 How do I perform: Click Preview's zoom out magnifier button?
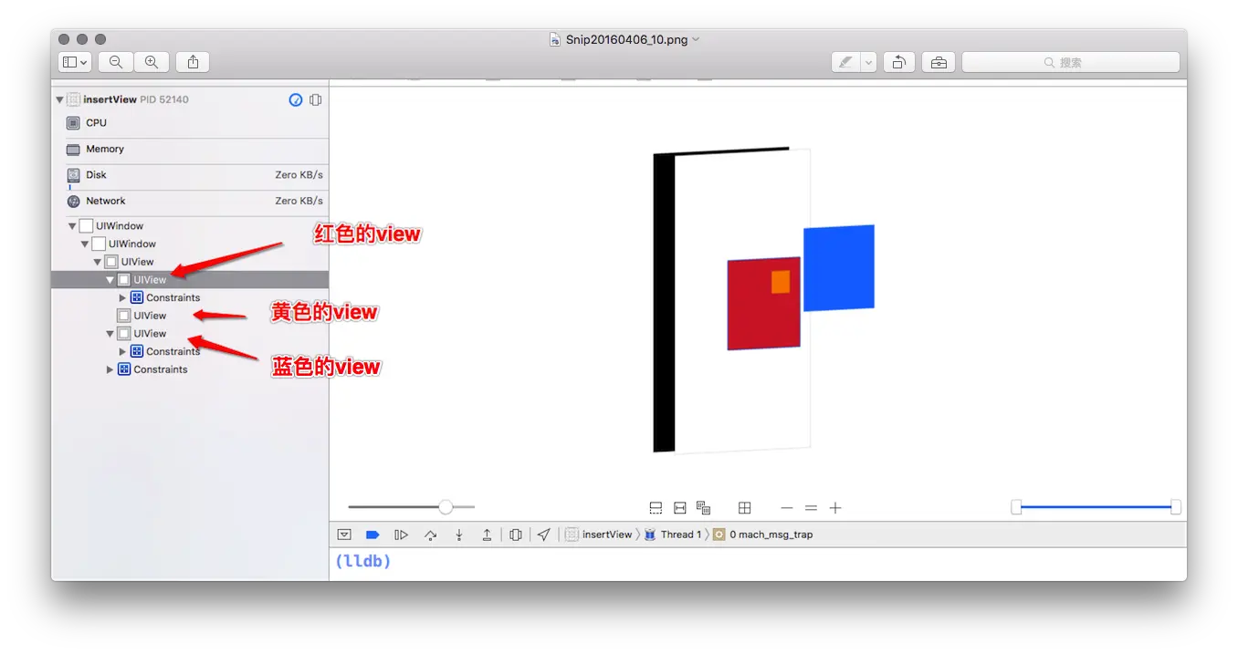116,62
